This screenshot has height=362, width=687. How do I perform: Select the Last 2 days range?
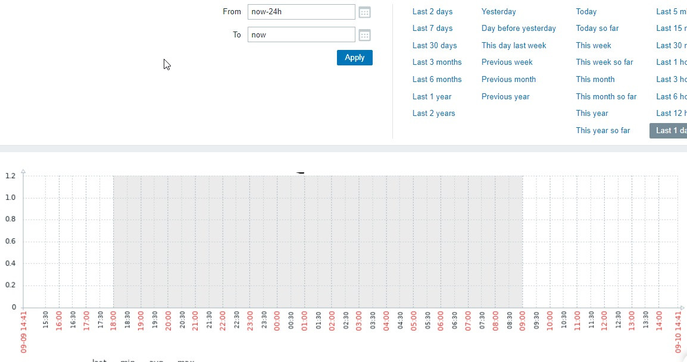tap(432, 11)
